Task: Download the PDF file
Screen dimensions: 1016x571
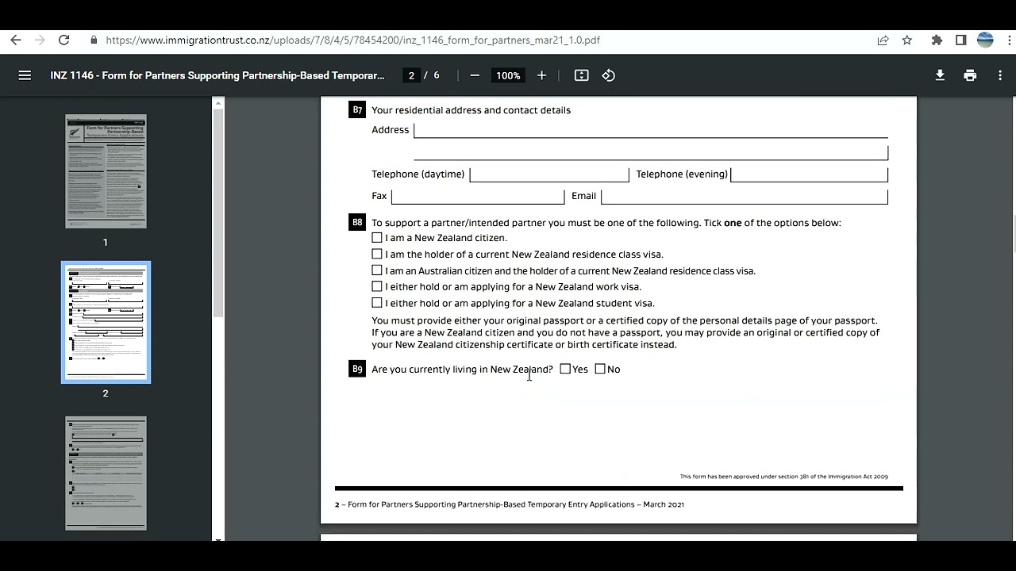Action: (x=940, y=75)
